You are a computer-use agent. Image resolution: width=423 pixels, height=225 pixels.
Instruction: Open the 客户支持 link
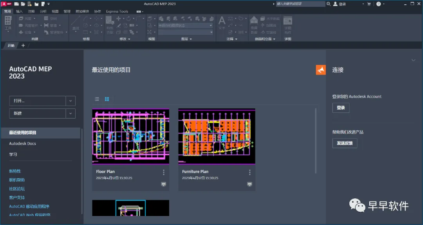(17, 198)
